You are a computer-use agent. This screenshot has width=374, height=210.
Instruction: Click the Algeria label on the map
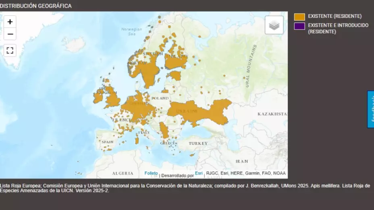[x=123, y=173]
